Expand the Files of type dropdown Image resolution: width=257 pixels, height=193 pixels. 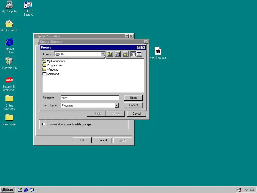(x=117, y=105)
